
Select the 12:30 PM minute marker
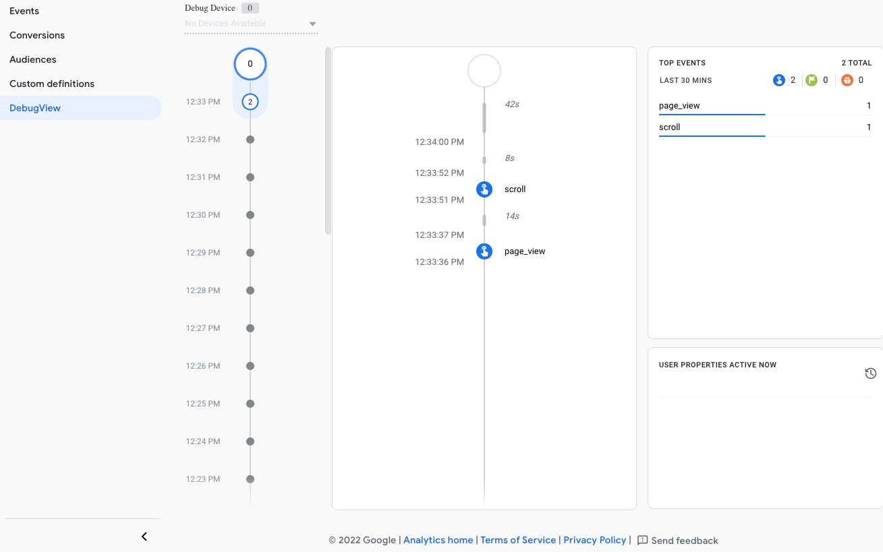(x=250, y=215)
